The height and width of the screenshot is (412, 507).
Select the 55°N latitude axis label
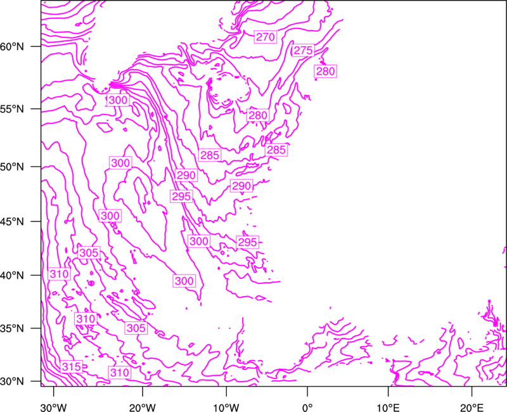(12, 108)
